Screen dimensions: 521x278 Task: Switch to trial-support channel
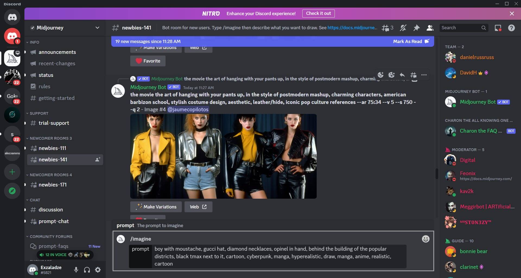(65, 123)
